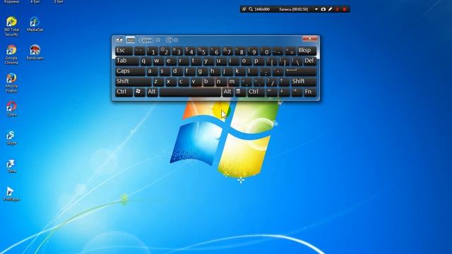This screenshot has width=452, height=254.
Task: Click the 1440x900 resolution text
Action: [262, 9]
